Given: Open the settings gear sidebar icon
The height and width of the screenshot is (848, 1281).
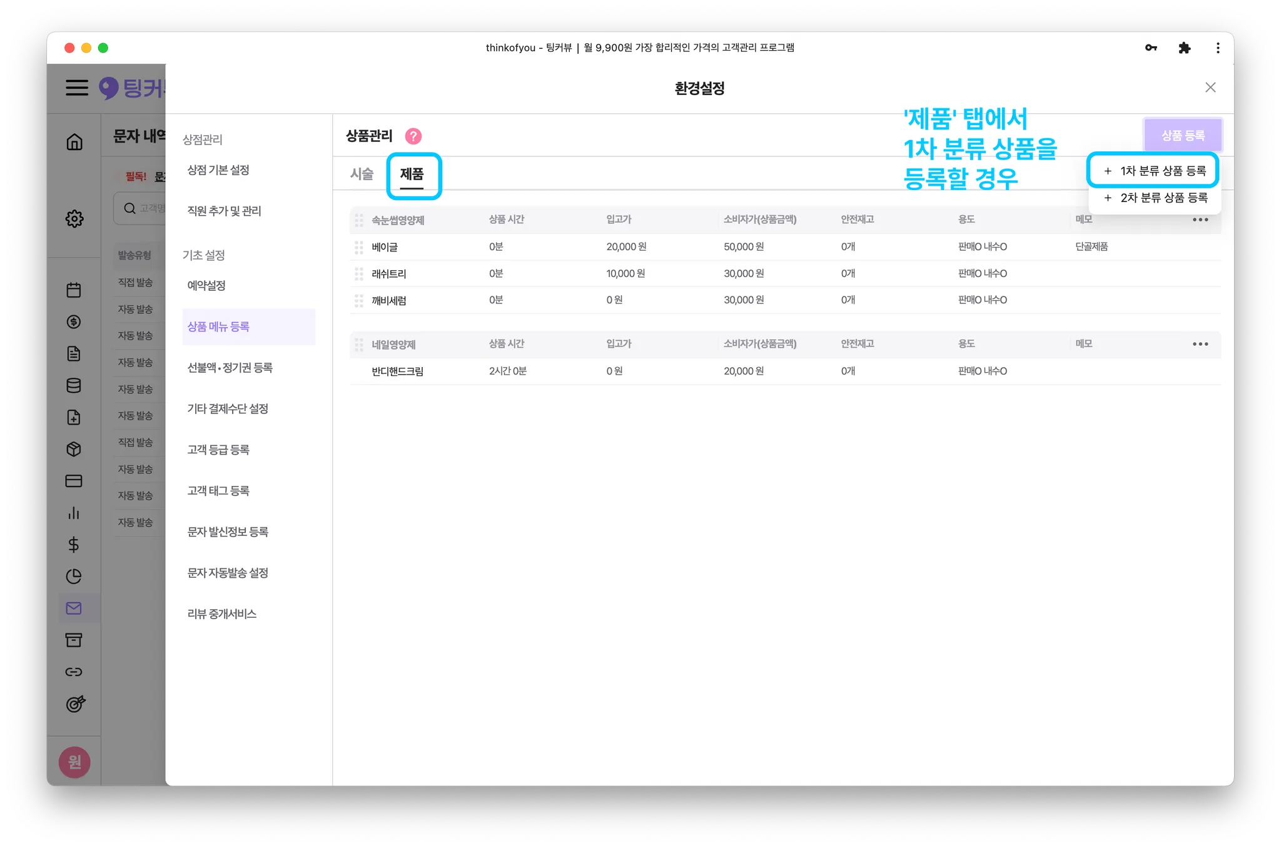Looking at the screenshot, I should 74,219.
